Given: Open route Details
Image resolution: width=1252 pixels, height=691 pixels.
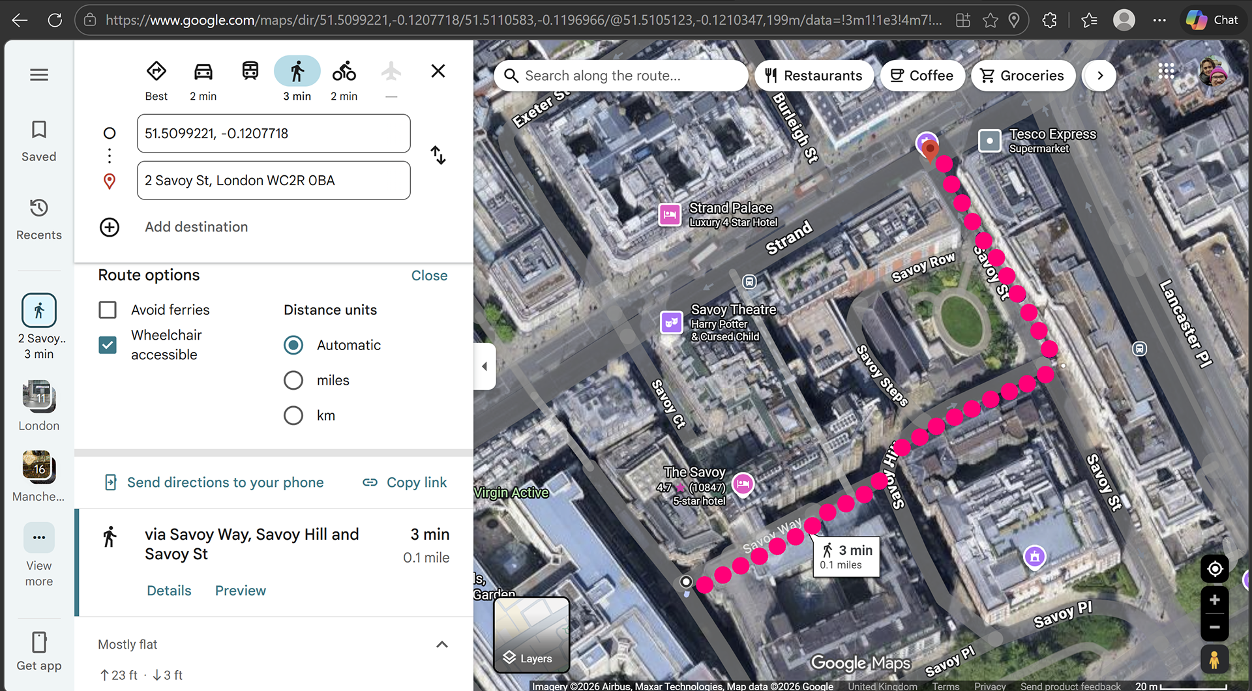Looking at the screenshot, I should 169,591.
